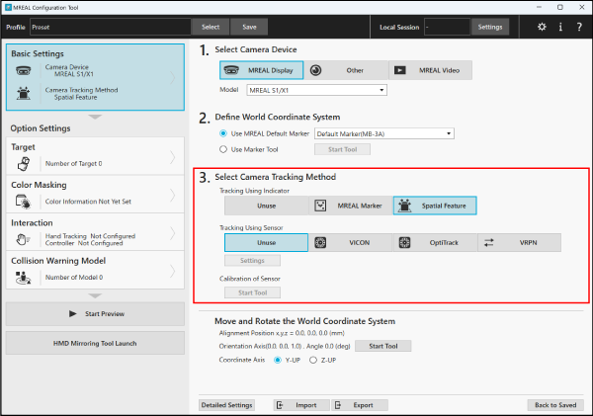Click the Target hand-cube icon

24,163
